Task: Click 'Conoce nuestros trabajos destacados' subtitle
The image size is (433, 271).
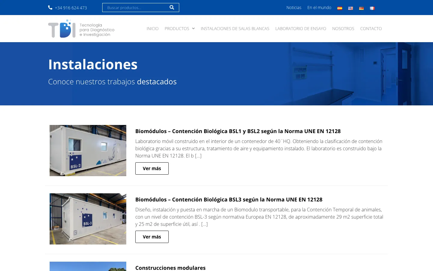Action: click(x=112, y=82)
